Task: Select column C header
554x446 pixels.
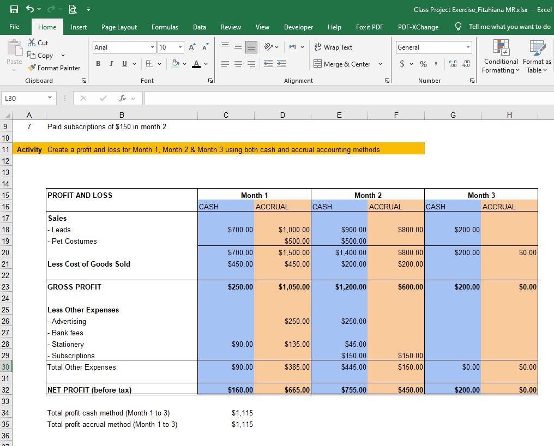Action: point(226,115)
